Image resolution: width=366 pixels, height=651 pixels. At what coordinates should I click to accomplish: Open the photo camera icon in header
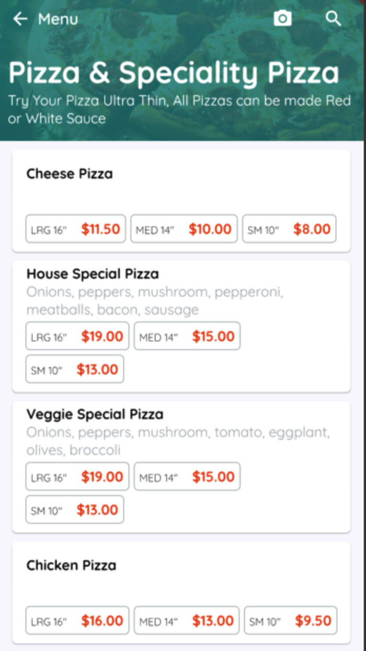(283, 18)
